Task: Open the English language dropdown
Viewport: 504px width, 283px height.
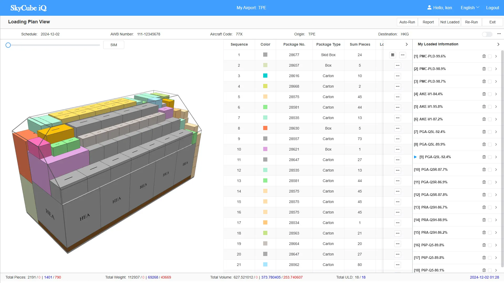Action: coord(470,8)
